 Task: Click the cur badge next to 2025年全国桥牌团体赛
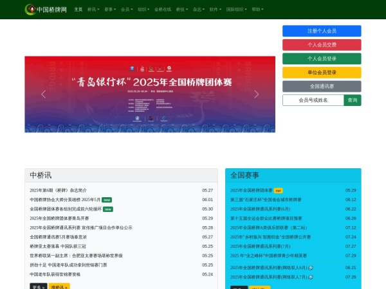tap(278, 191)
